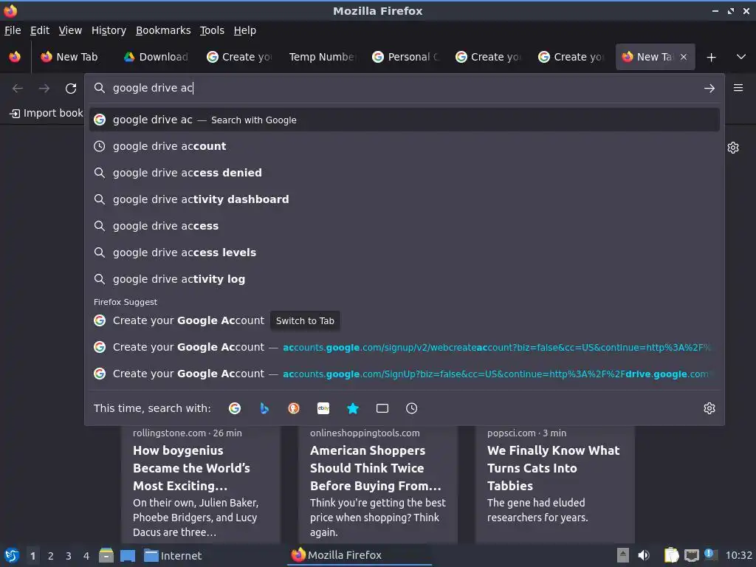This screenshot has width=756, height=567.
Task: Search this time with Google icon
Action: [x=235, y=408]
